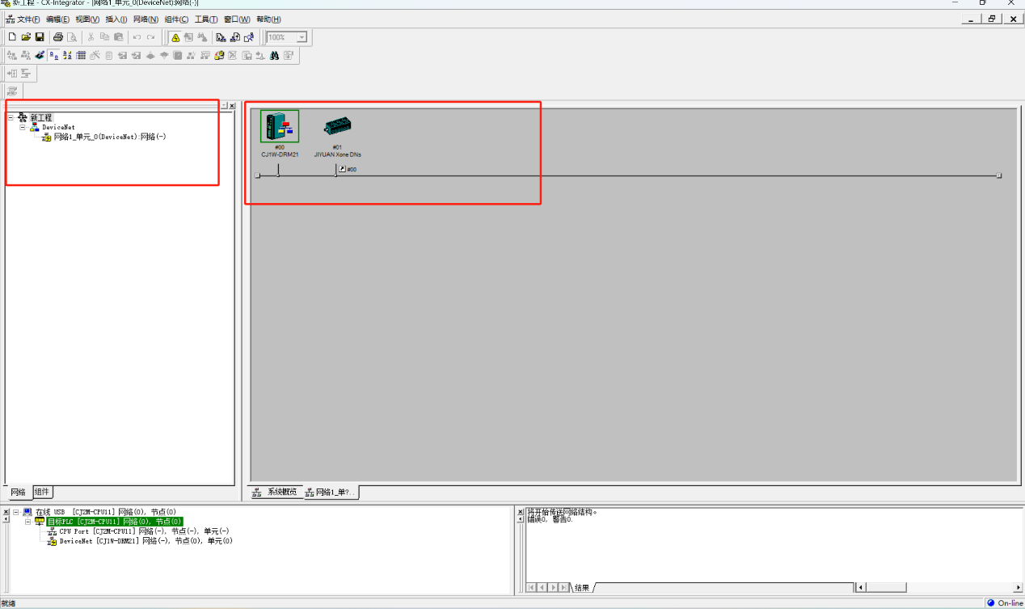Click the Save floppy disk icon

[40, 37]
